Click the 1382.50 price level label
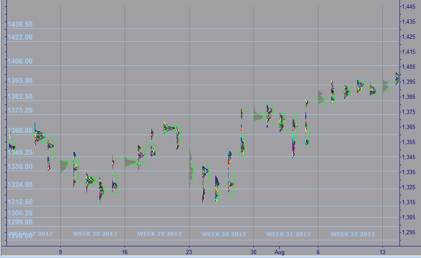The height and width of the screenshot is (258, 421). pyautogui.click(x=20, y=97)
